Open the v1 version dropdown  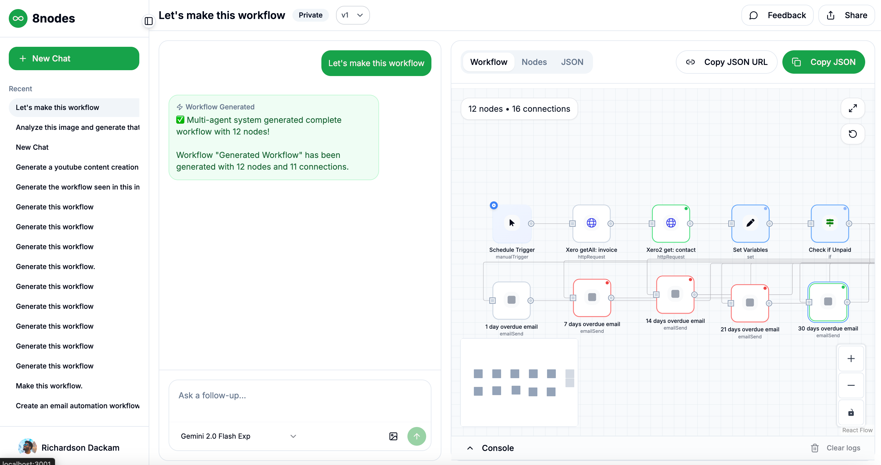[x=353, y=15]
